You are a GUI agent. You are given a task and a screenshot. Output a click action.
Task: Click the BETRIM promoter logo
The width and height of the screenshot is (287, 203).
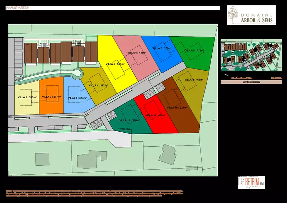pyautogui.click(x=251, y=183)
